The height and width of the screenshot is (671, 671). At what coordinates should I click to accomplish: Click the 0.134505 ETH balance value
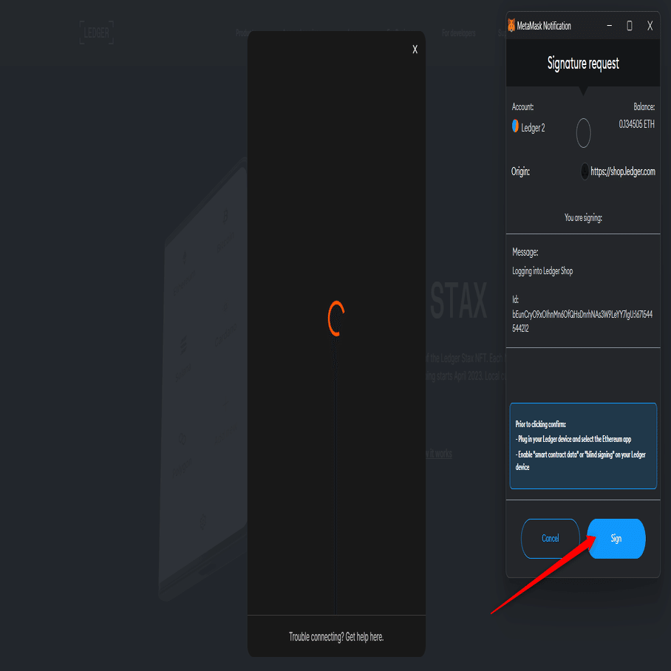636,124
